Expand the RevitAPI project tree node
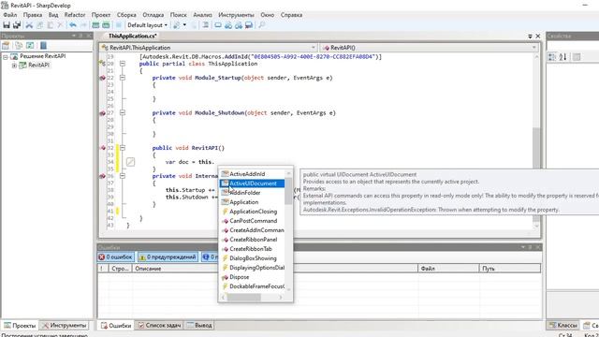Screen dimensions: 599x337 click(14, 66)
